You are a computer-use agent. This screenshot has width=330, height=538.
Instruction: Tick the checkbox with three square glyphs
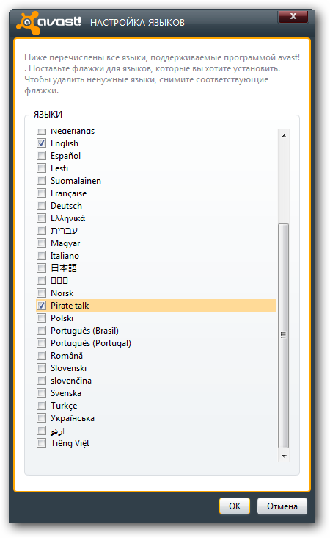click(41, 280)
